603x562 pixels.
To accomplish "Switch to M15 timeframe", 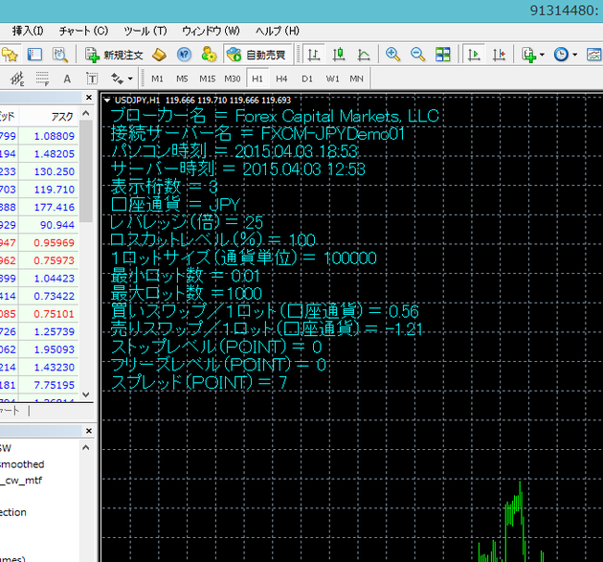I will [x=208, y=79].
